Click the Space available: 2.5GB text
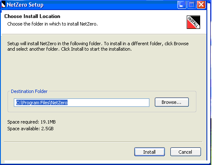Screen dimensions: 214x165 [30, 129]
